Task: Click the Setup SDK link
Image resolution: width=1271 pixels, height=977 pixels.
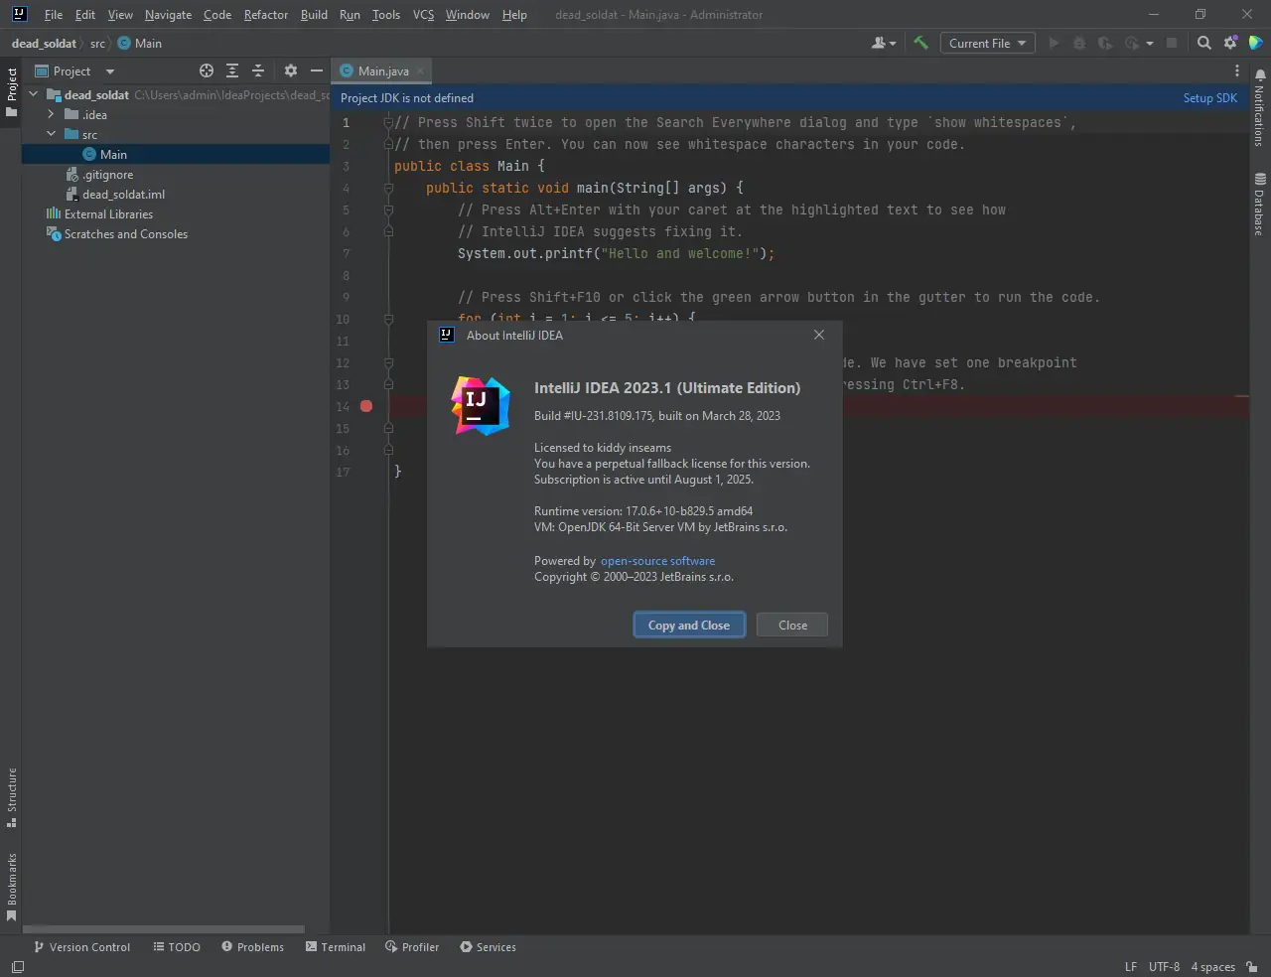Action: (1209, 97)
